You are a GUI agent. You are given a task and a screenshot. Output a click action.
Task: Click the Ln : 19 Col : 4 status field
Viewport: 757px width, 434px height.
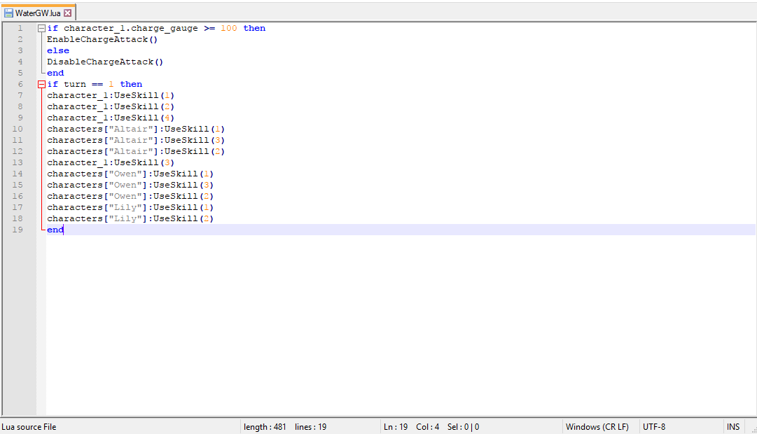412,426
